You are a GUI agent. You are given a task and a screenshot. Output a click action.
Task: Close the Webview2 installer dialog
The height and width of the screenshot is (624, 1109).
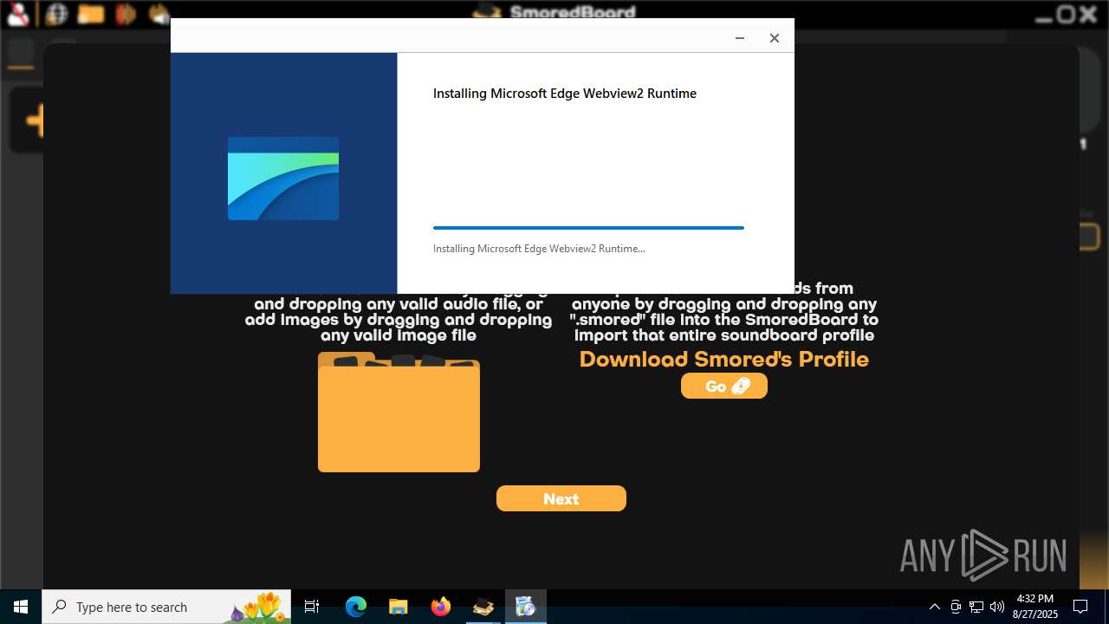tap(775, 38)
